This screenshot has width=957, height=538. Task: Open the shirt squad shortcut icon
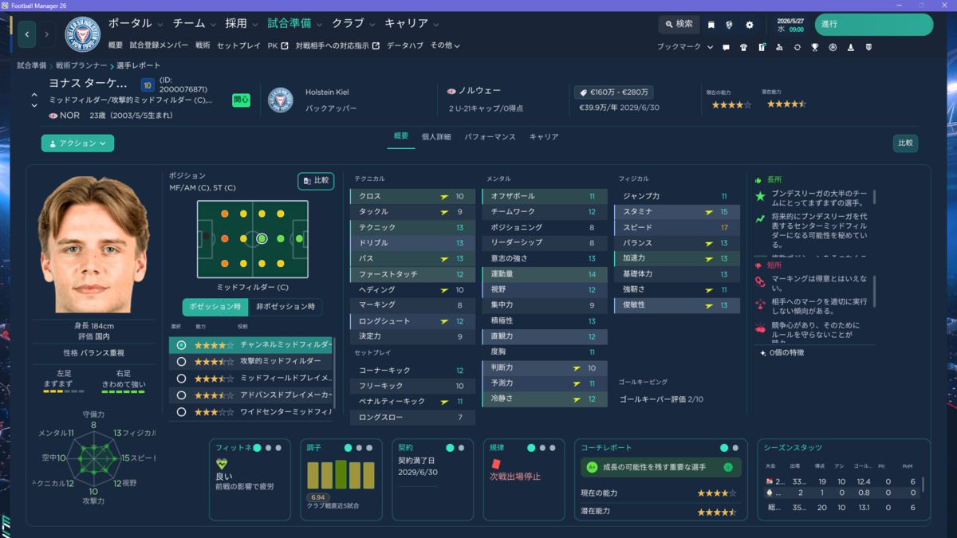(744, 47)
